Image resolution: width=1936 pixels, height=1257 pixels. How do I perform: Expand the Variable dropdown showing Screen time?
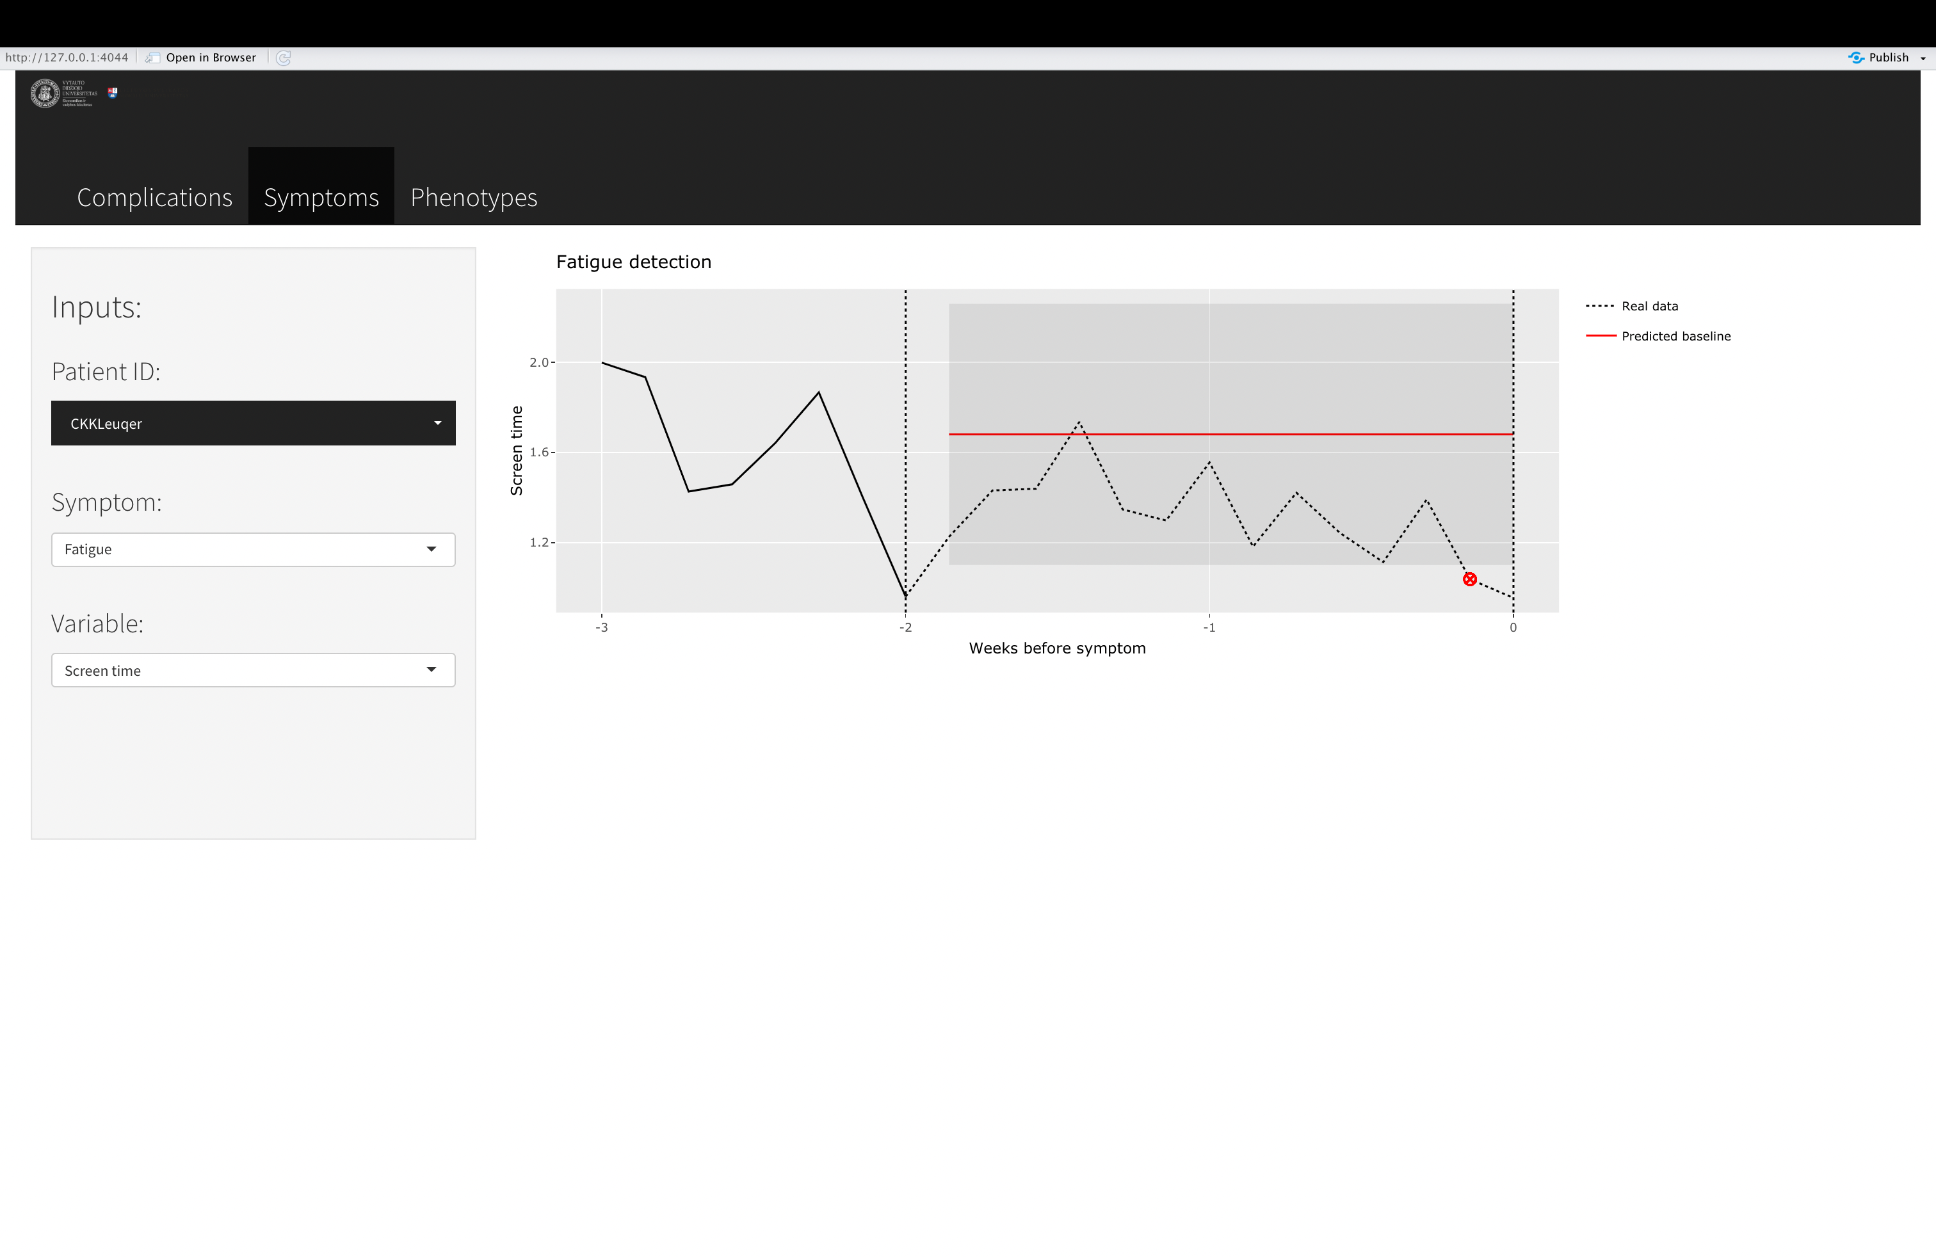253,670
